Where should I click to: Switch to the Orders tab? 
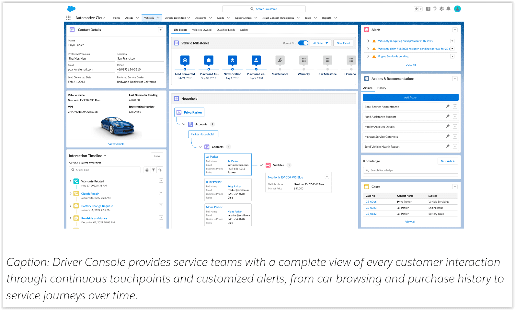pos(244,30)
